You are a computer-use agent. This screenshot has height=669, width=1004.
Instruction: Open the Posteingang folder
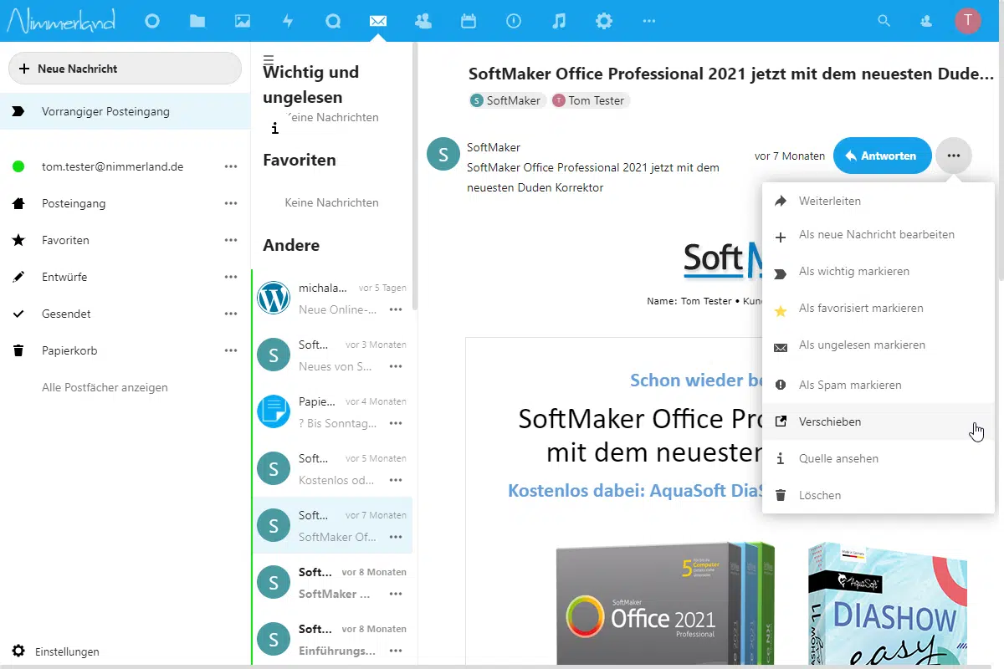click(74, 203)
